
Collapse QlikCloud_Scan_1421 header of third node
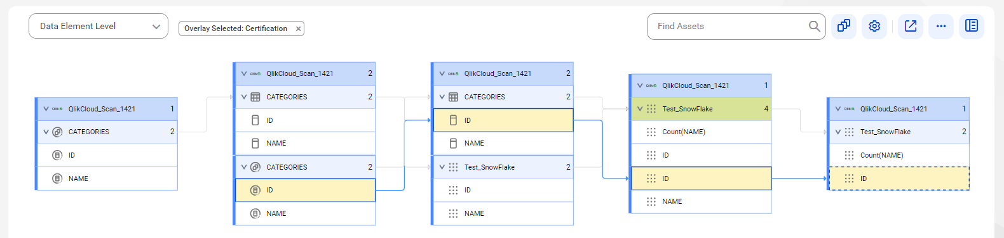442,73
